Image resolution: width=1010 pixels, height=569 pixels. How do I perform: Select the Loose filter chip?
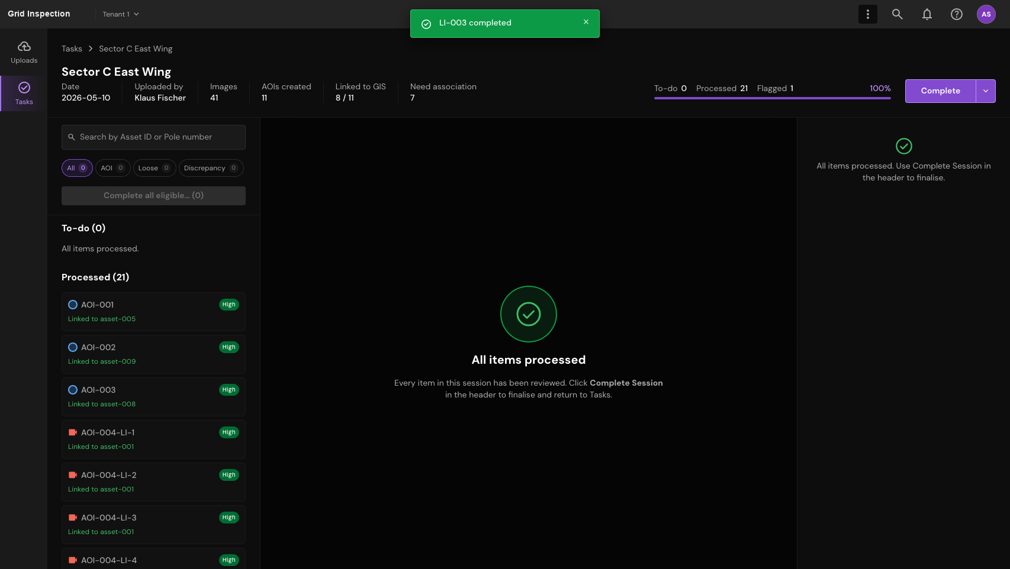point(155,168)
